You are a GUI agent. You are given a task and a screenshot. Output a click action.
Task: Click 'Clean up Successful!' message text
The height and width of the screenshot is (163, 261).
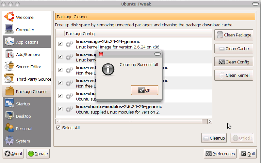[x=139, y=65]
